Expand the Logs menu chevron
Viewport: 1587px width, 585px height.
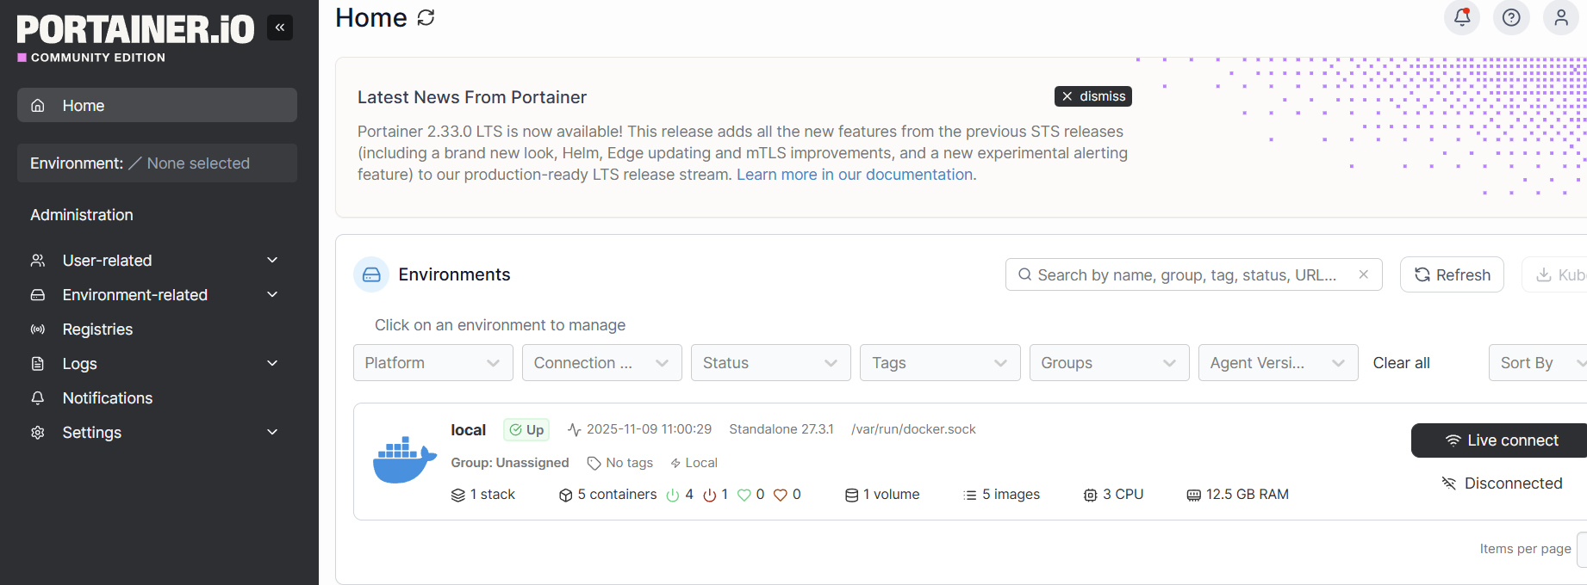click(x=272, y=363)
